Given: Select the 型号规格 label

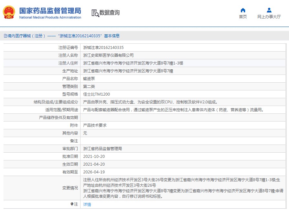Looking at the screenshot, I should (70, 94).
